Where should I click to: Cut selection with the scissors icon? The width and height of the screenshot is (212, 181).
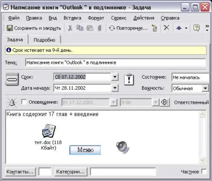tap(70, 28)
